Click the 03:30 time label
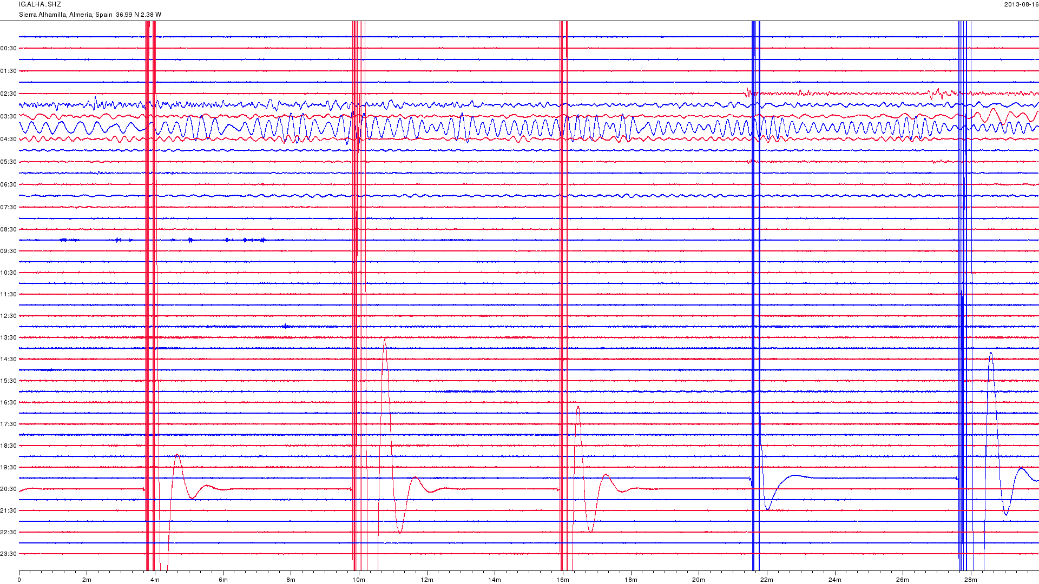This screenshot has width=1039, height=584. point(9,116)
